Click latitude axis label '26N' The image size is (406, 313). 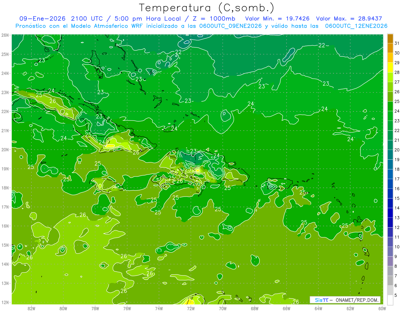pyautogui.click(x=5, y=35)
